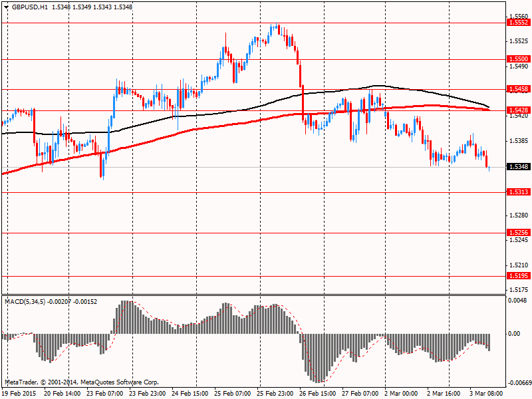The image size is (532, 399).
Task: Select the red horizontal line at the 1.5313 level
Action: click(253, 192)
